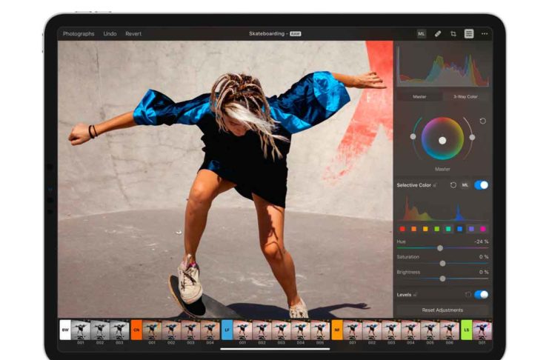The image size is (549, 360).
Task: Select the orange CN preset group label
Action: pyautogui.click(x=136, y=330)
